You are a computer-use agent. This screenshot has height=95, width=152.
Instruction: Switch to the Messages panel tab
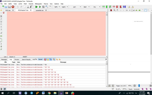point(4,59)
